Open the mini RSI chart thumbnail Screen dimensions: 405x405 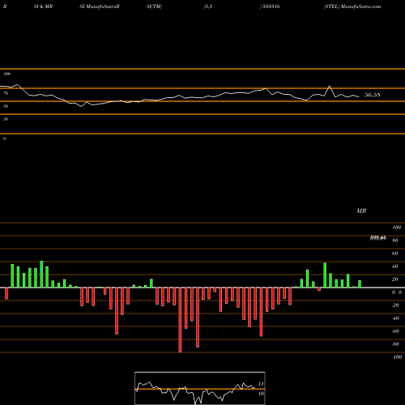[200, 388]
